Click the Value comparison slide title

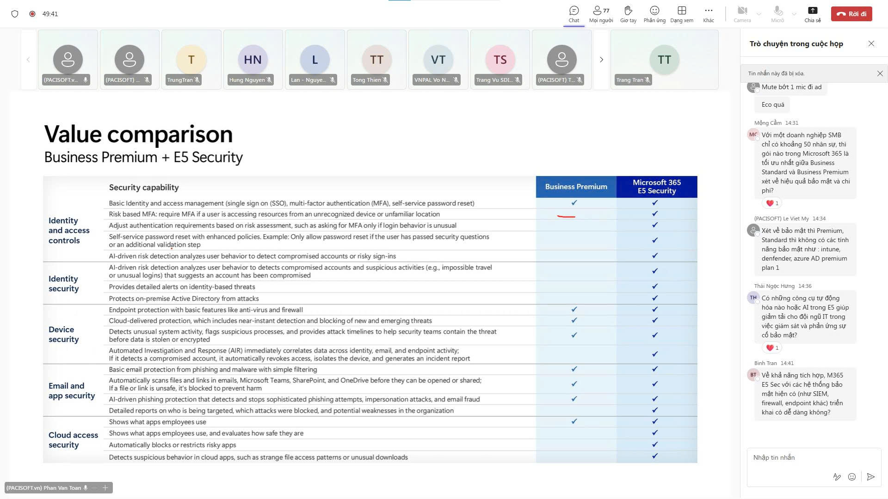pyautogui.click(x=138, y=134)
